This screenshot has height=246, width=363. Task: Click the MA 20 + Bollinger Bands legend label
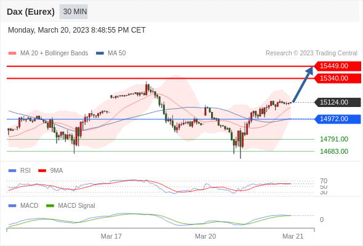pyautogui.click(x=54, y=54)
